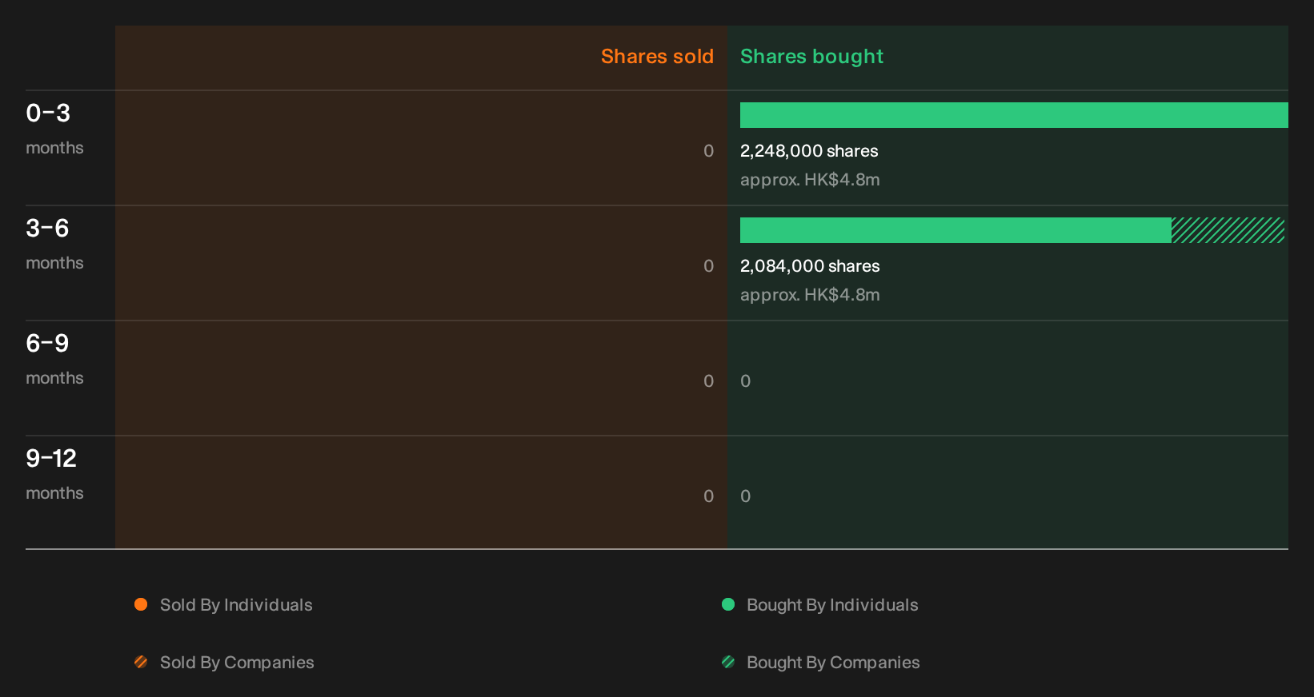
Task: Click the shares sold 0 in 9-12 months row
Action: [708, 496]
